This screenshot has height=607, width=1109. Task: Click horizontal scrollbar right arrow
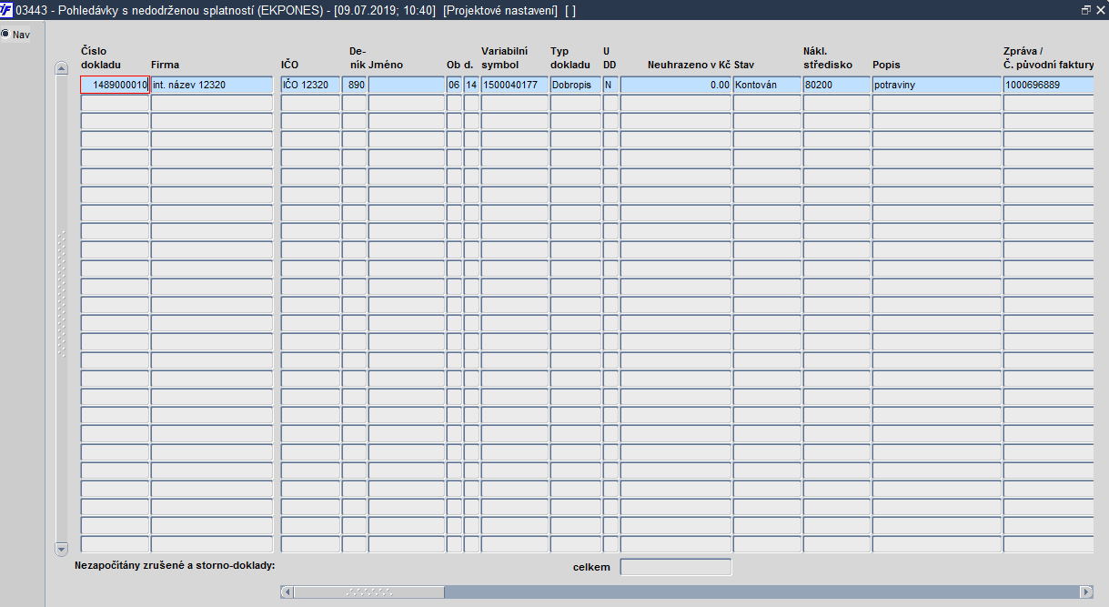pyautogui.click(x=1086, y=592)
